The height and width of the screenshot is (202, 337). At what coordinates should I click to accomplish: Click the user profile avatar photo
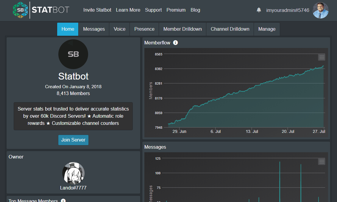(x=320, y=10)
